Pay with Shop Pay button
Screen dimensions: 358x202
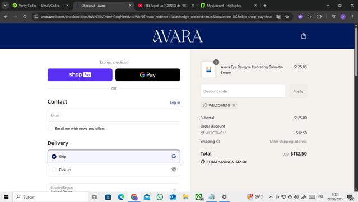click(80, 75)
